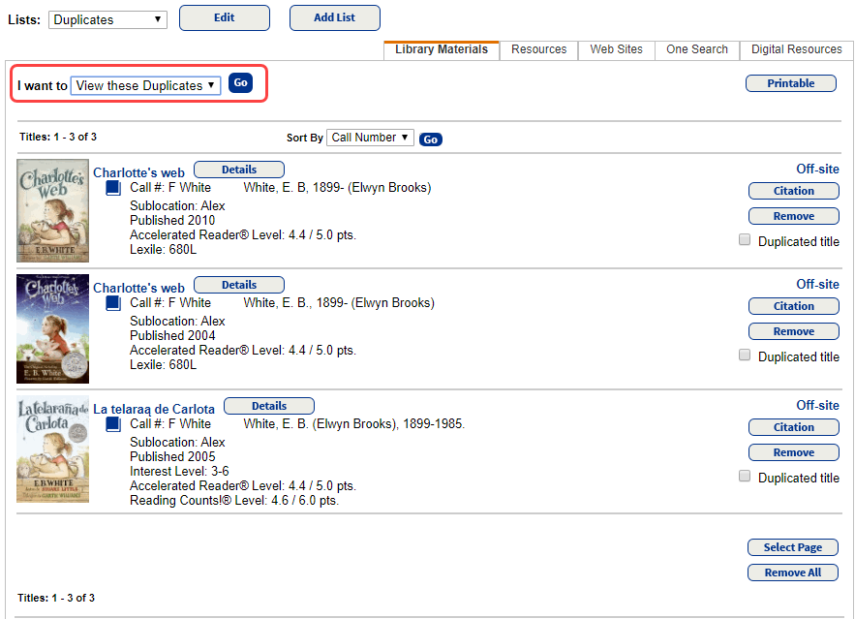Click the book icon beside 2004 Charlotte's web
The height and width of the screenshot is (619, 855).
tap(113, 303)
